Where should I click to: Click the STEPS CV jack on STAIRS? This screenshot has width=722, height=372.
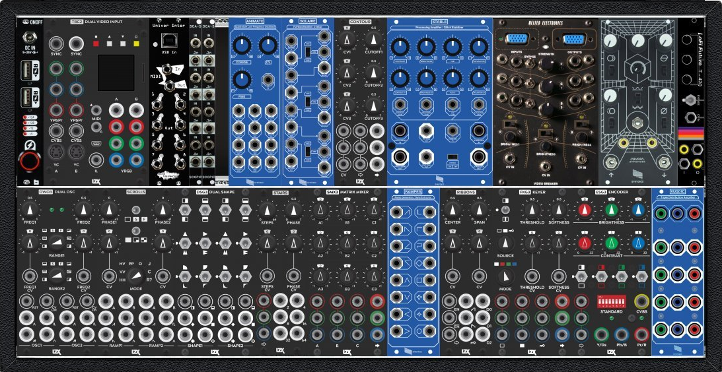(266, 276)
